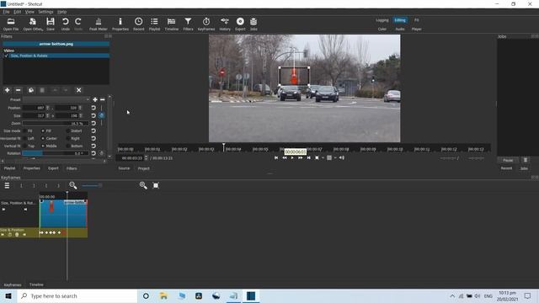Deselect the filter with X button
The width and height of the screenshot is (539, 303).
pyautogui.click(x=78, y=90)
